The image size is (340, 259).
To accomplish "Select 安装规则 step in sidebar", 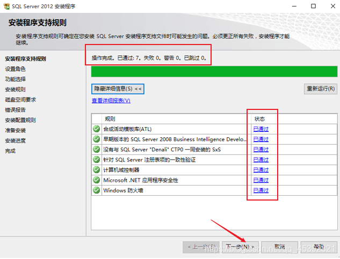I will [x=16, y=90].
